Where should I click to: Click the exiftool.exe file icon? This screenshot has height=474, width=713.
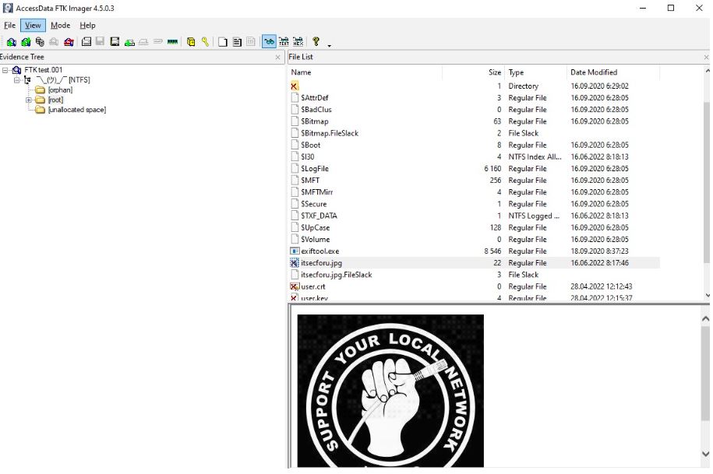point(295,251)
